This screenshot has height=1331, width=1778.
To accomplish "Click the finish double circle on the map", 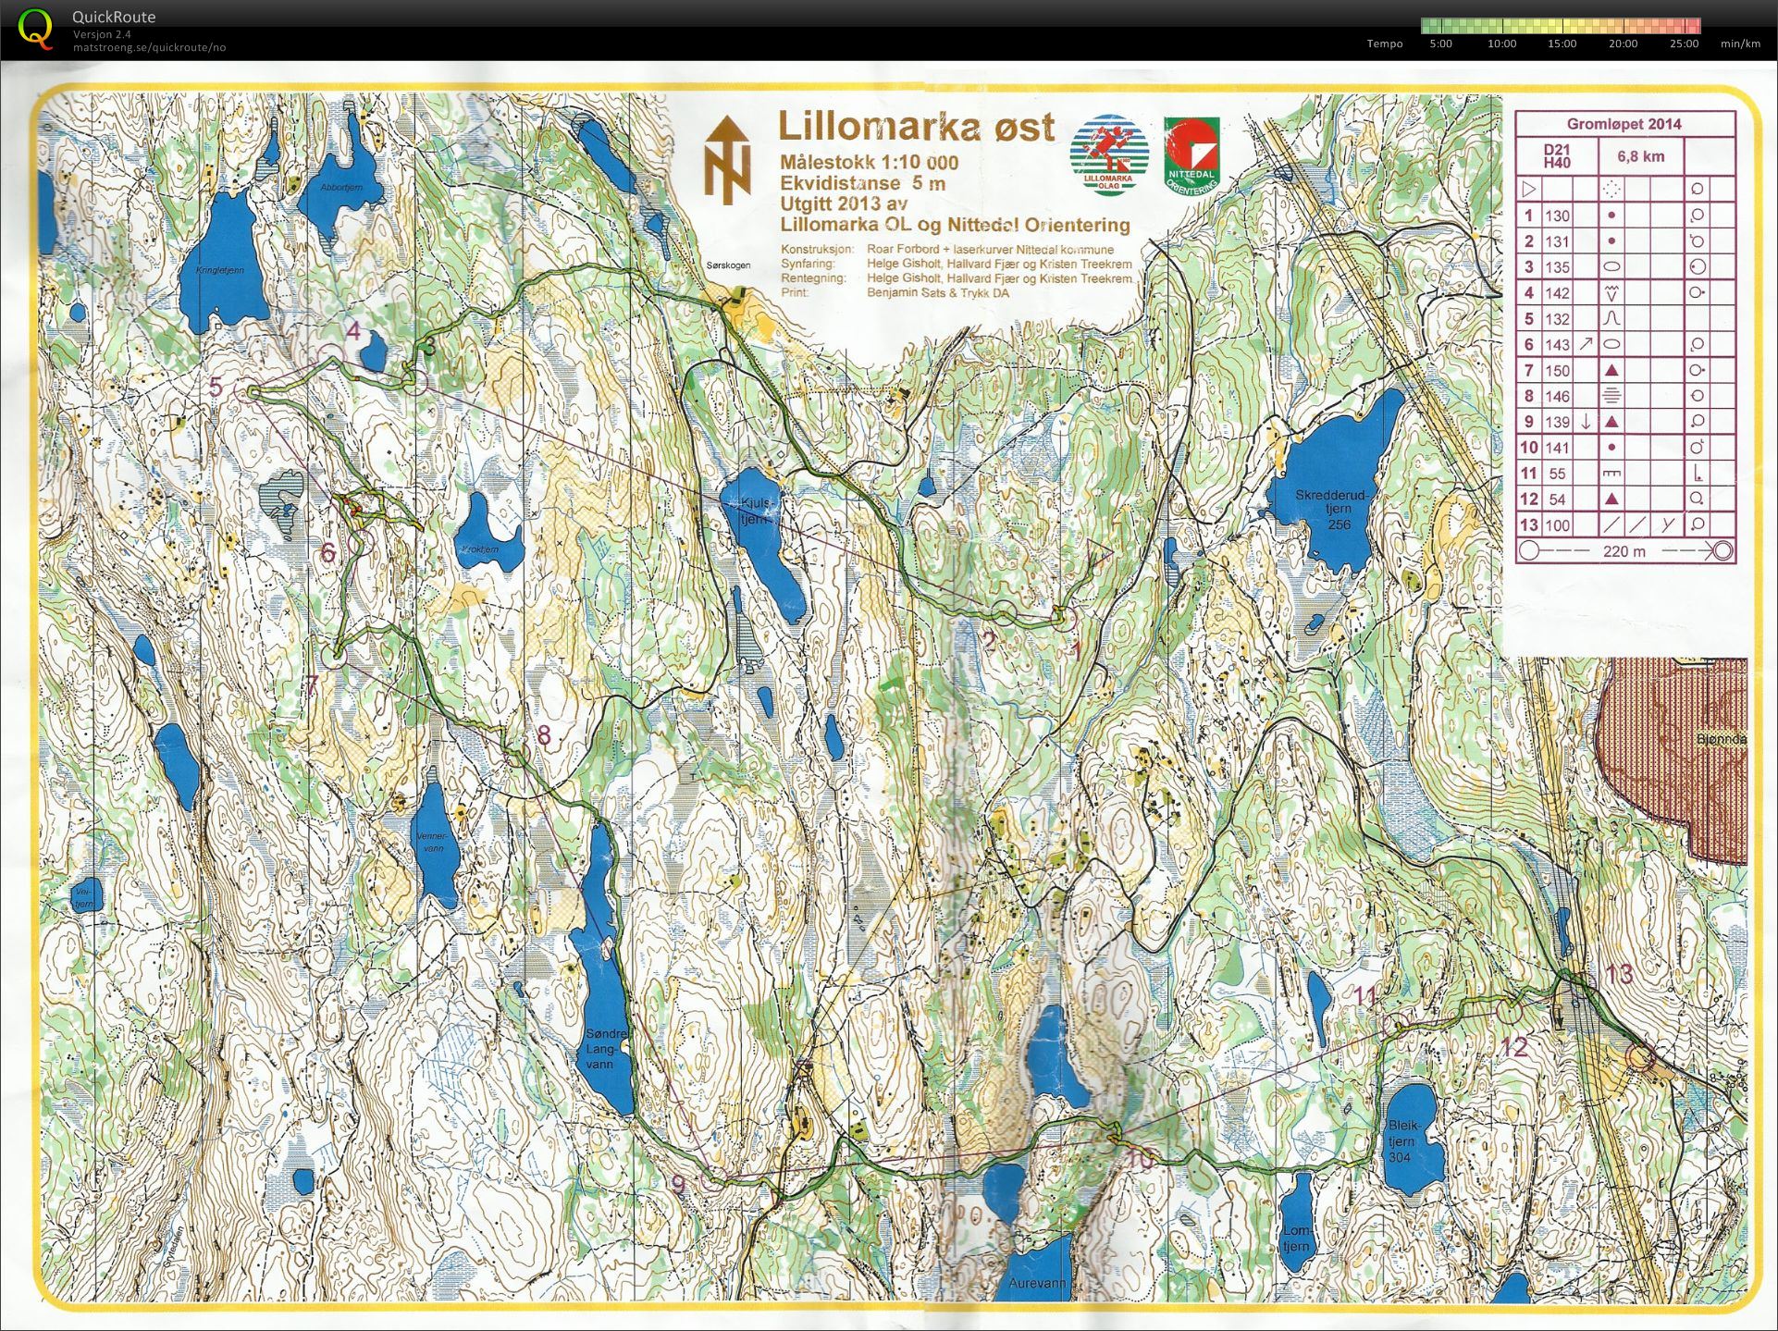I will click(x=1641, y=1057).
